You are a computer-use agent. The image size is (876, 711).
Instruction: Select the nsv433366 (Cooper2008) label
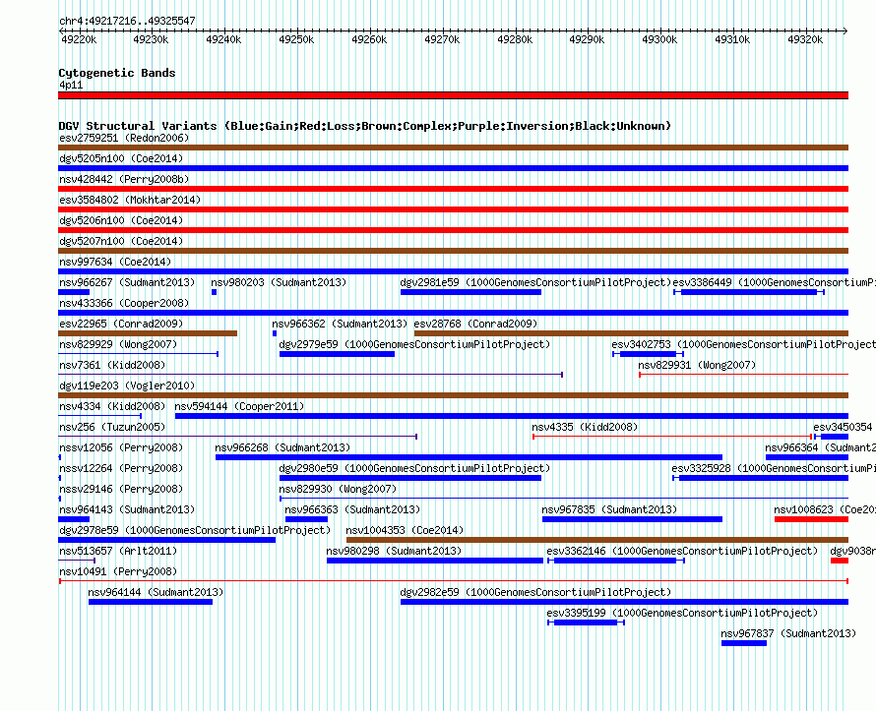[x=124, y=303]
